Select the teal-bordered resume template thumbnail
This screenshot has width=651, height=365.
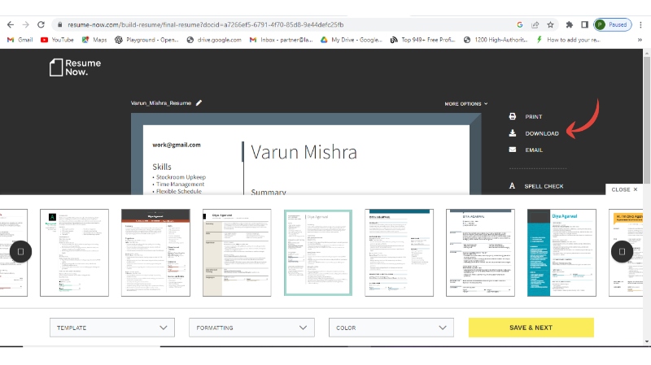317,252
